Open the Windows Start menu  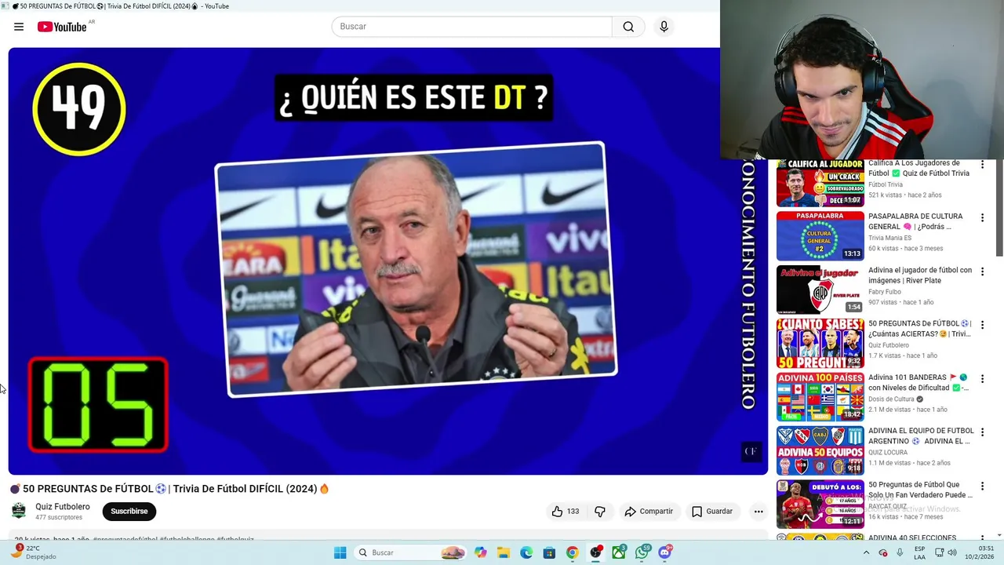[340, 552]
